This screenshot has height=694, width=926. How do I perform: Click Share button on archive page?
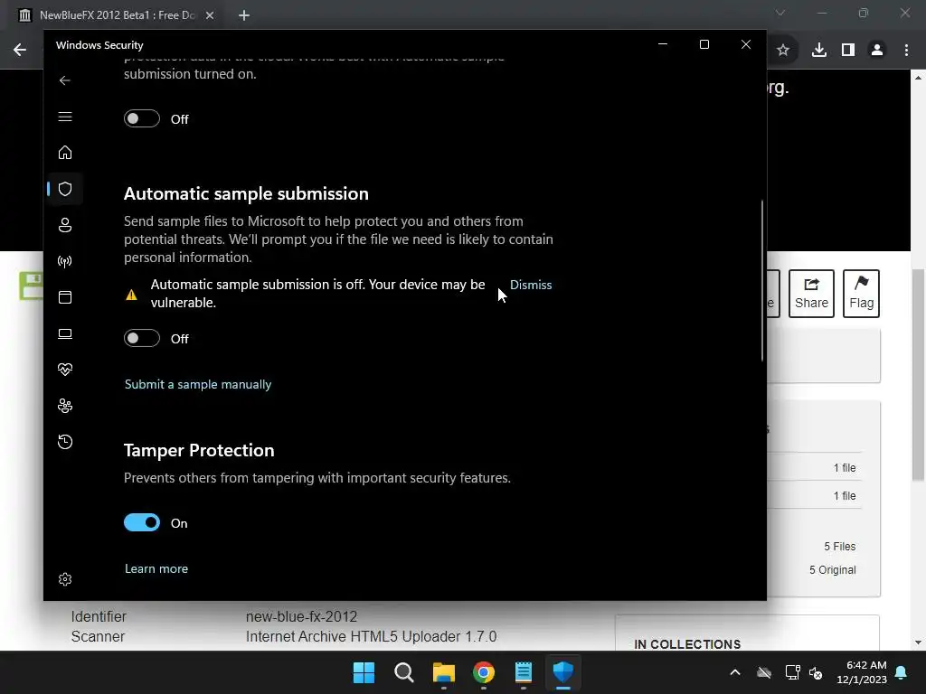click(x=811, y=294)
